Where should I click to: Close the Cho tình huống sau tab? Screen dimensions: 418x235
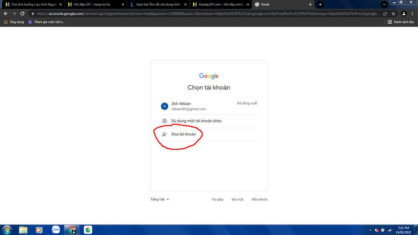[x=60, y=4]
